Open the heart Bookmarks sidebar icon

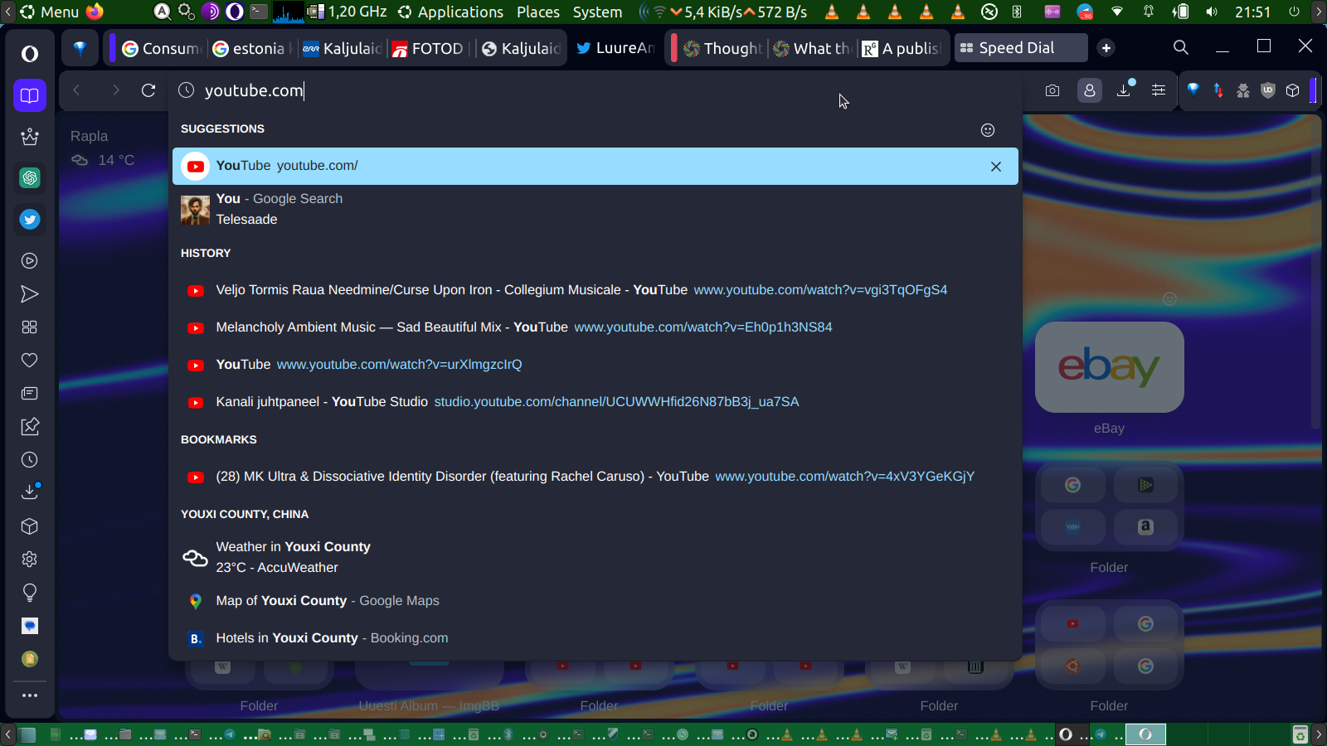coord(30,361)
